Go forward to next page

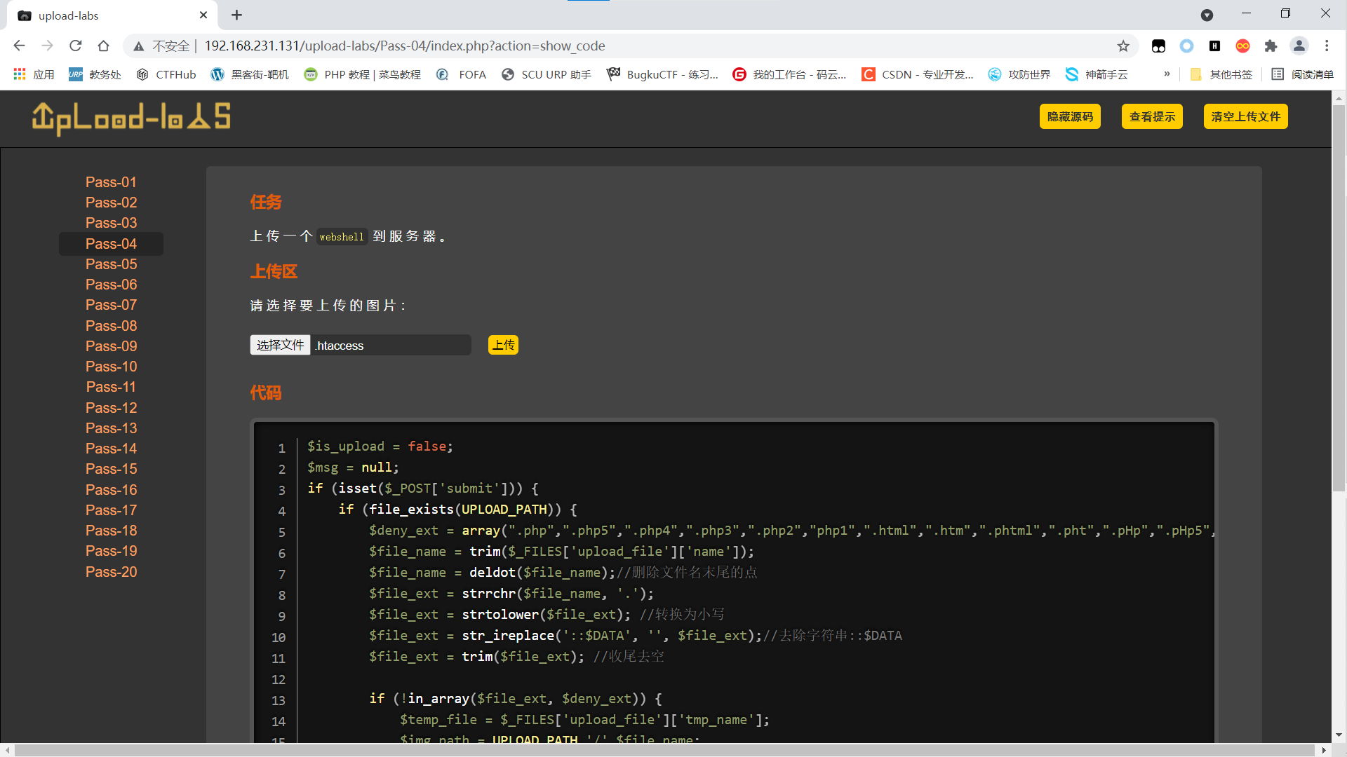[47, 46]
